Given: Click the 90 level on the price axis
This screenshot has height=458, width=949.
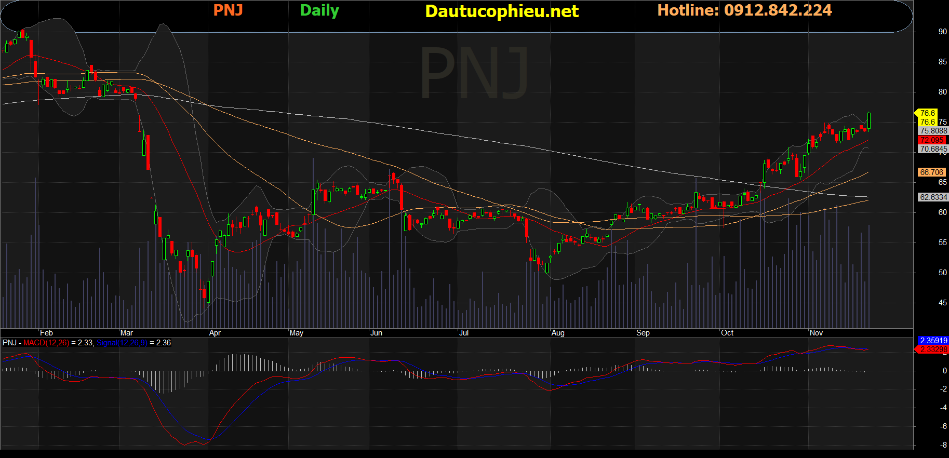Looking at the screenshot, I should pos(942,32).
